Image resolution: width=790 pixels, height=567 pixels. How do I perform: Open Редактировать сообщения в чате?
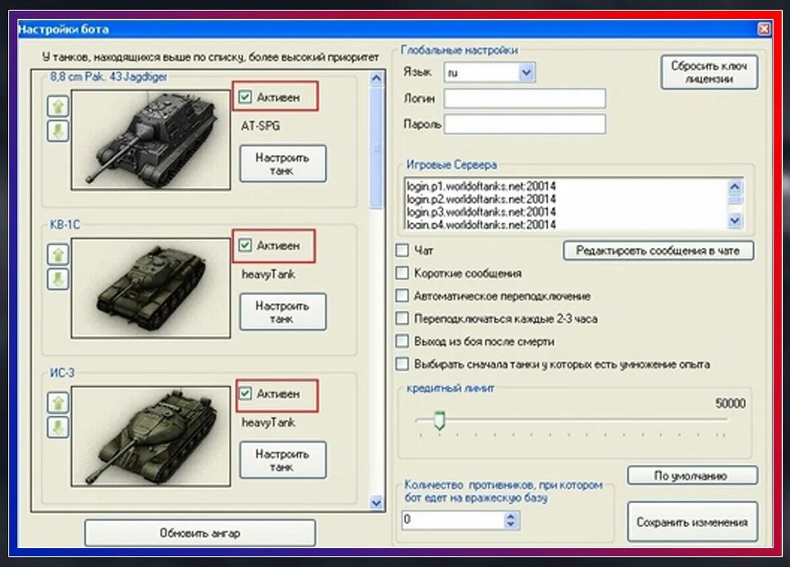(x=658, y=250)
